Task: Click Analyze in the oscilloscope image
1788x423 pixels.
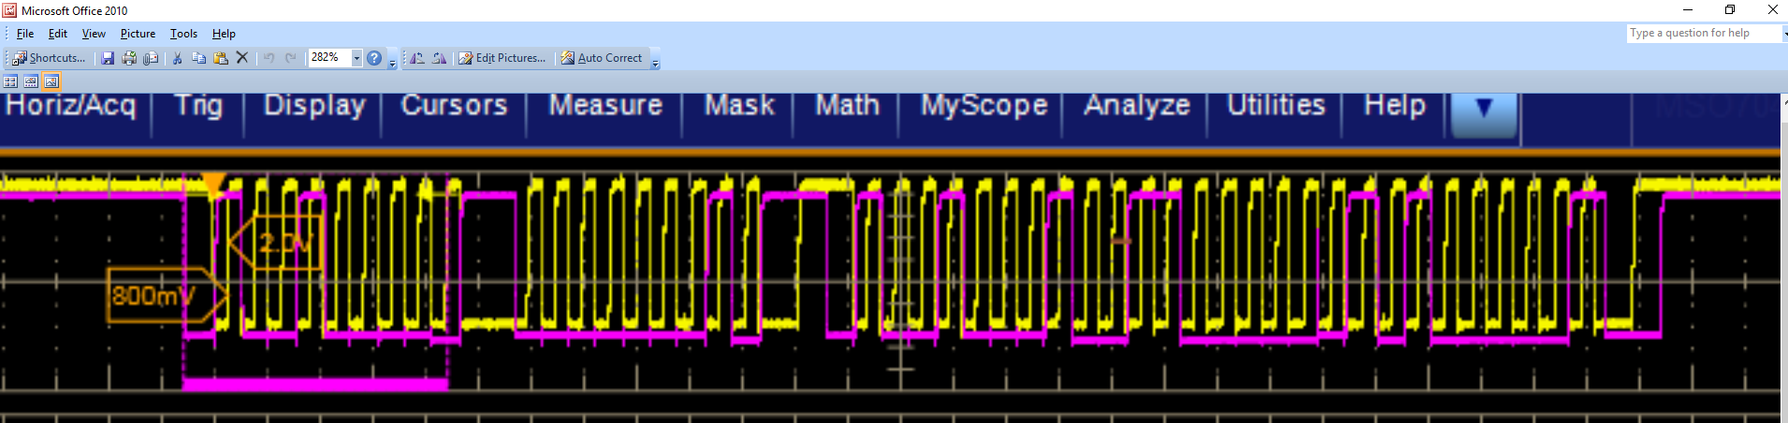Action: pyautogui.click(x=1137, y=106)
